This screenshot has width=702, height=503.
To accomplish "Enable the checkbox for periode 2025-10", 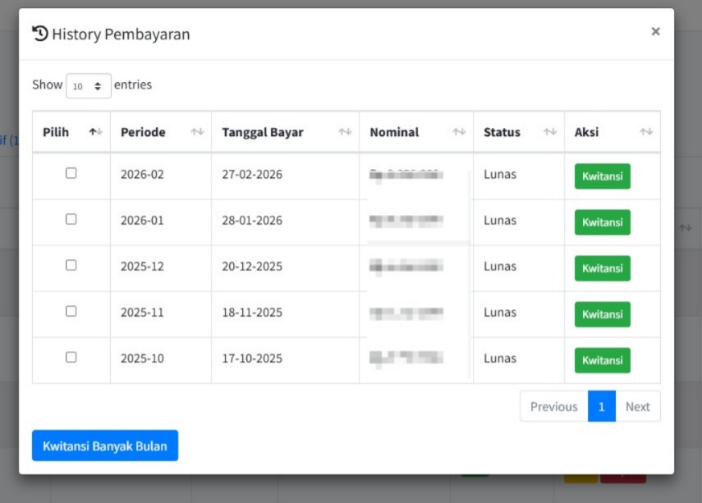I will 71,357.
